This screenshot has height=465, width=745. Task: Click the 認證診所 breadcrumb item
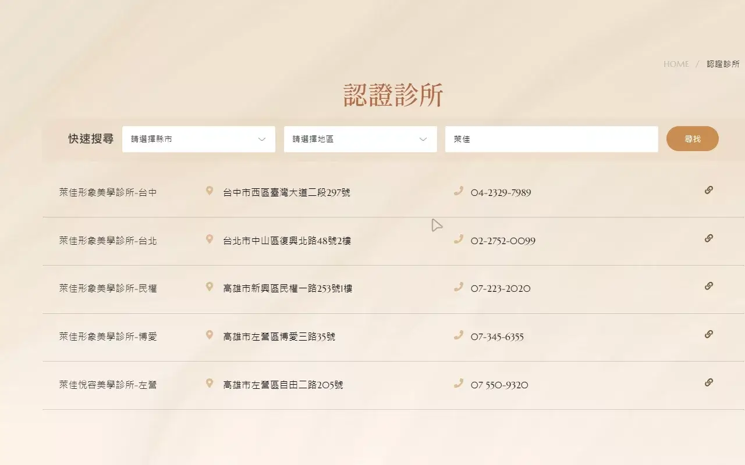click(x=723, y=64)
